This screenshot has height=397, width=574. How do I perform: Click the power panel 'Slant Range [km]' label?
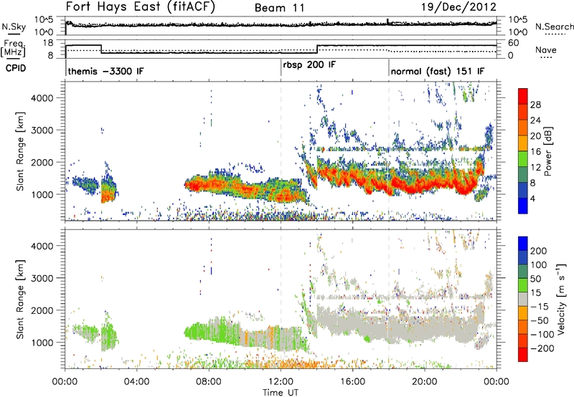tap(20, 151)
